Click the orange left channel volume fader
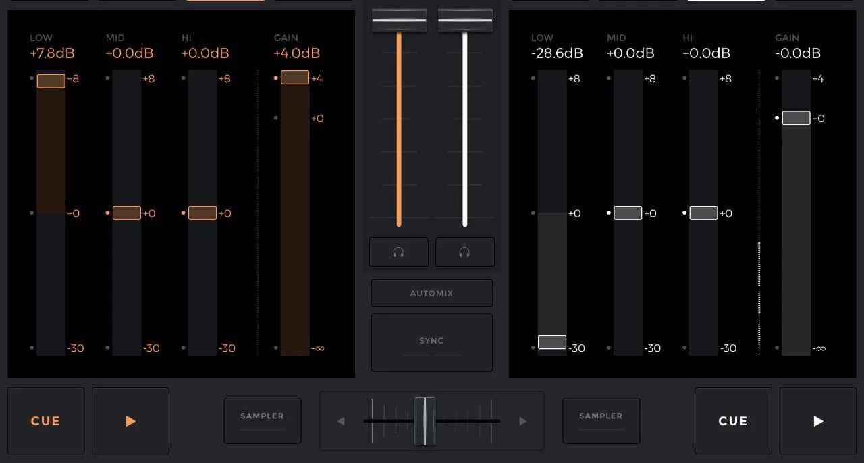Image resolution: width=864 pixels, height=463 pixels. click(399, 20)
